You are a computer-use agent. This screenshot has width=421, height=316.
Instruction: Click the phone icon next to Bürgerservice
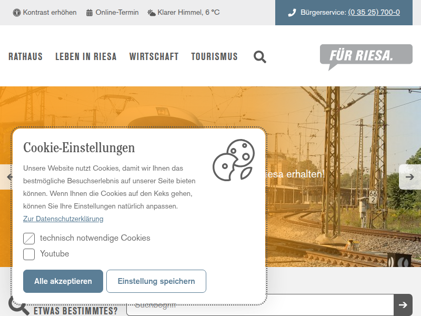click(x=292, y=13)
